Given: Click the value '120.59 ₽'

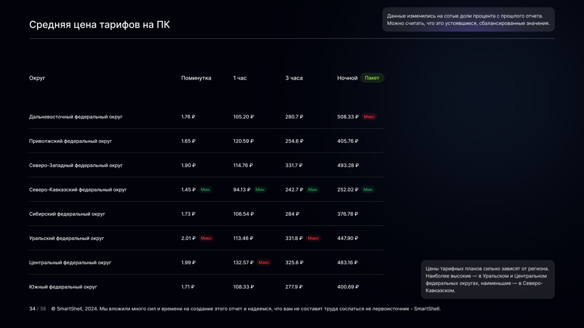Looking at the screenshot, I should 243,141.
